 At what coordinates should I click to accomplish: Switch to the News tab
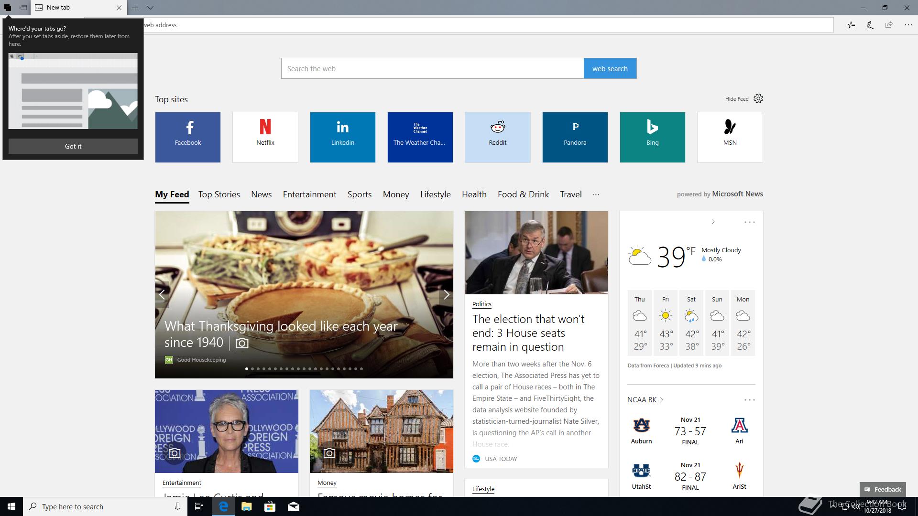(x=261, y=194)
